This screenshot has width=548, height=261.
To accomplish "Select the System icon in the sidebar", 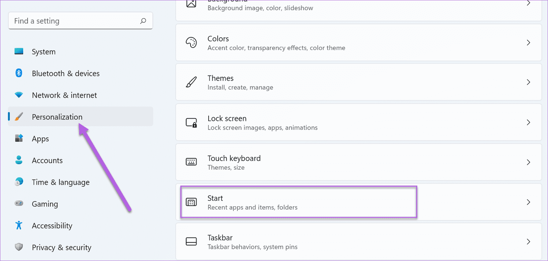I will point(19,51).
